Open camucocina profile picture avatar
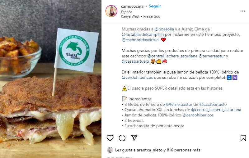 [x=111, y=11]
